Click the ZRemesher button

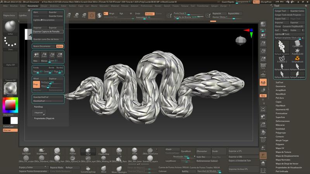(x=203, y=151)
